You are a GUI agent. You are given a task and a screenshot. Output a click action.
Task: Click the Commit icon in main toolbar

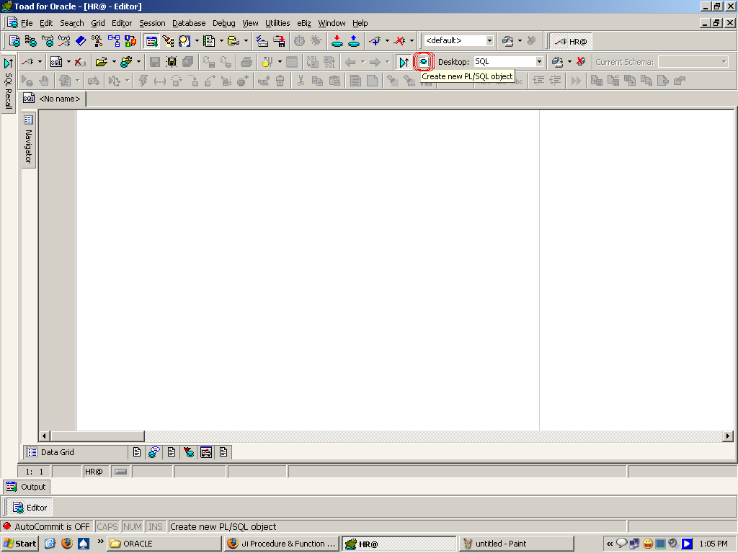pos(337,41)
